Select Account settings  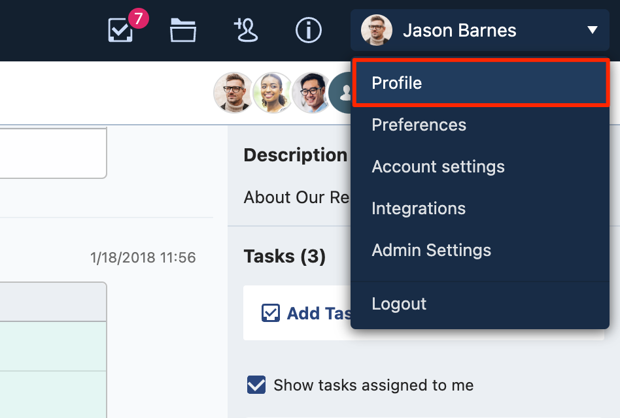point(438,167)
